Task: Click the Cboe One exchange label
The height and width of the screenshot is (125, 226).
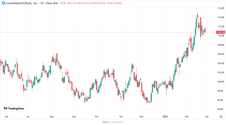Action: 52,3
